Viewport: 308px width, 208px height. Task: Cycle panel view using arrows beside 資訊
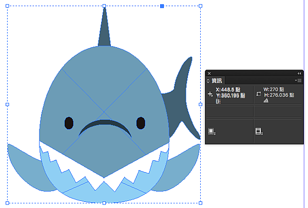[208, 80]
